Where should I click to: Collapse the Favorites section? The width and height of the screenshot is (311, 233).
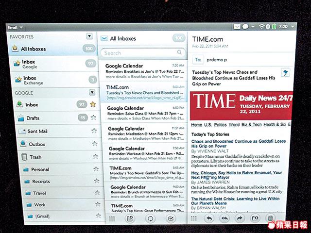point(89,36)
